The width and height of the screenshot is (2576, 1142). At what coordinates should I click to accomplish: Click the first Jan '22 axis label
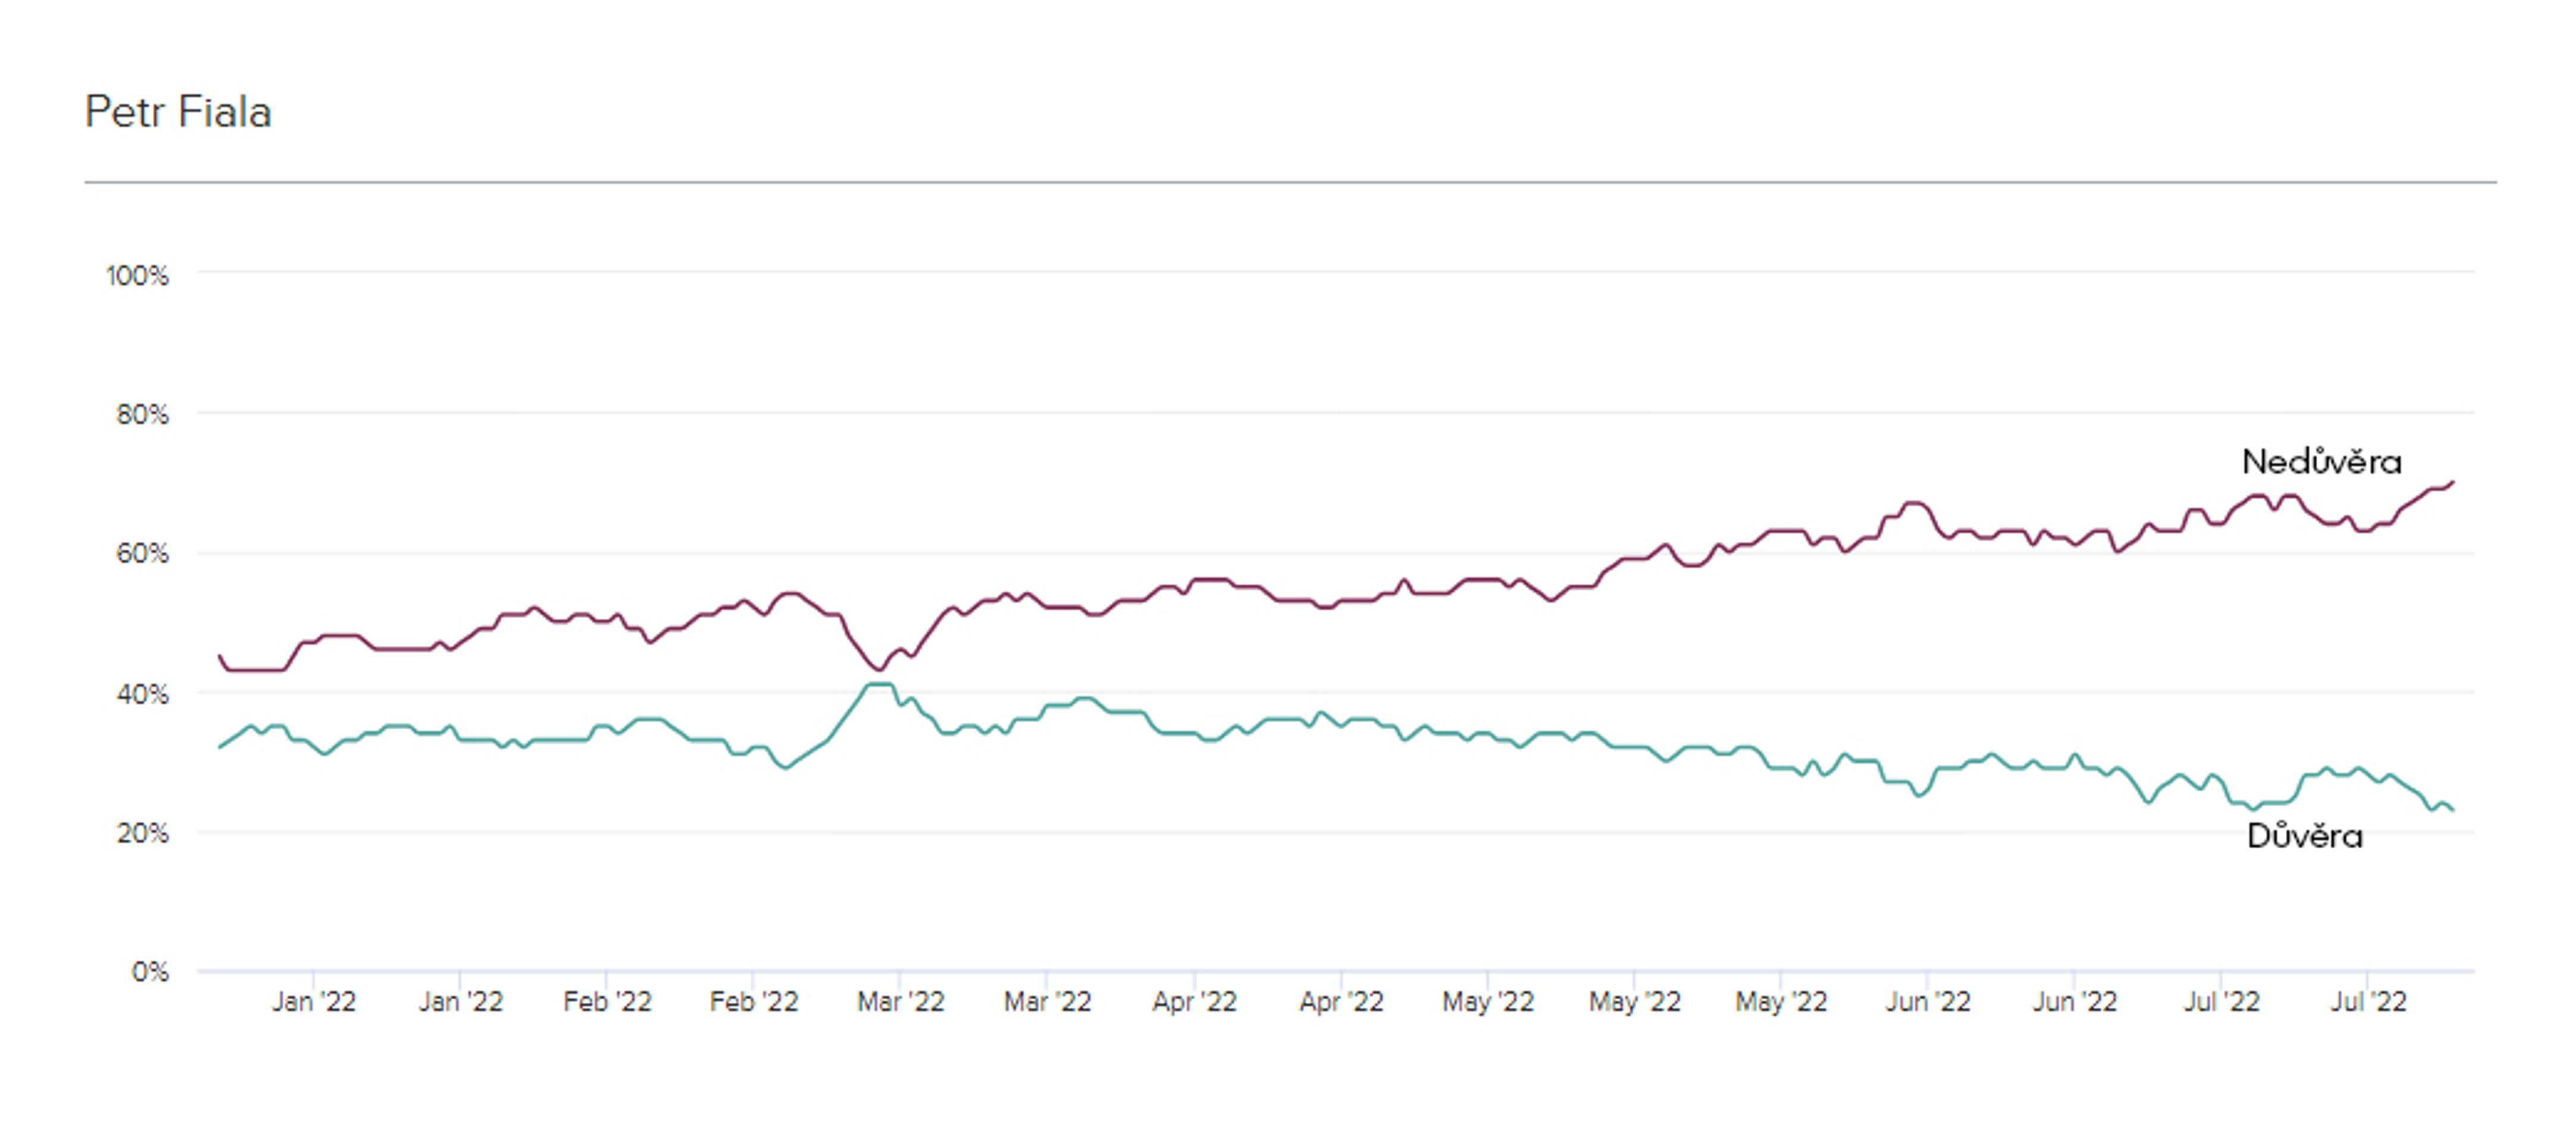click(314, 1001)
